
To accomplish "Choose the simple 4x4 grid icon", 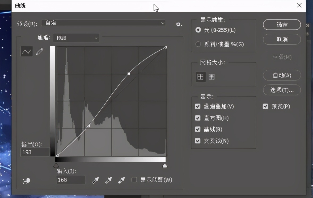I will [200, 77].
